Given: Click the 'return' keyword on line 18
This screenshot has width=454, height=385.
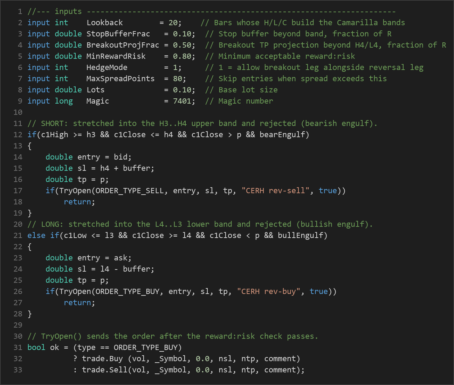Looking at the screenshot, I should [x=77, y=202].
